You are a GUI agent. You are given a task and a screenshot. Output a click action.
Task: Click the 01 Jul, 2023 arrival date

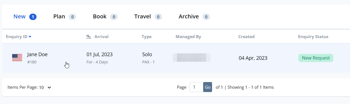[x=99, y=55]
